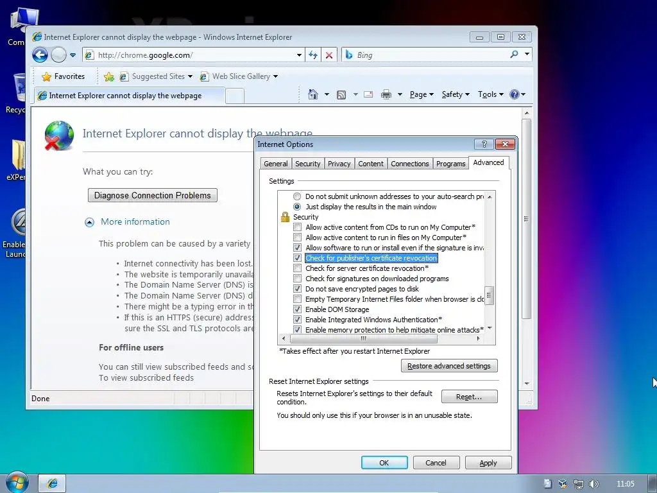Check 'Empty Temporary Internet Files folder' option

(297, 299)
